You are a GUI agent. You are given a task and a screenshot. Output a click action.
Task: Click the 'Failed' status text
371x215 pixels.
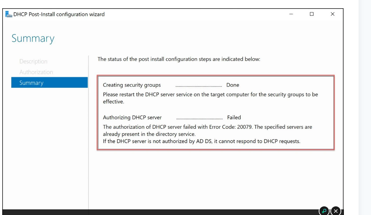coord(234,117)
